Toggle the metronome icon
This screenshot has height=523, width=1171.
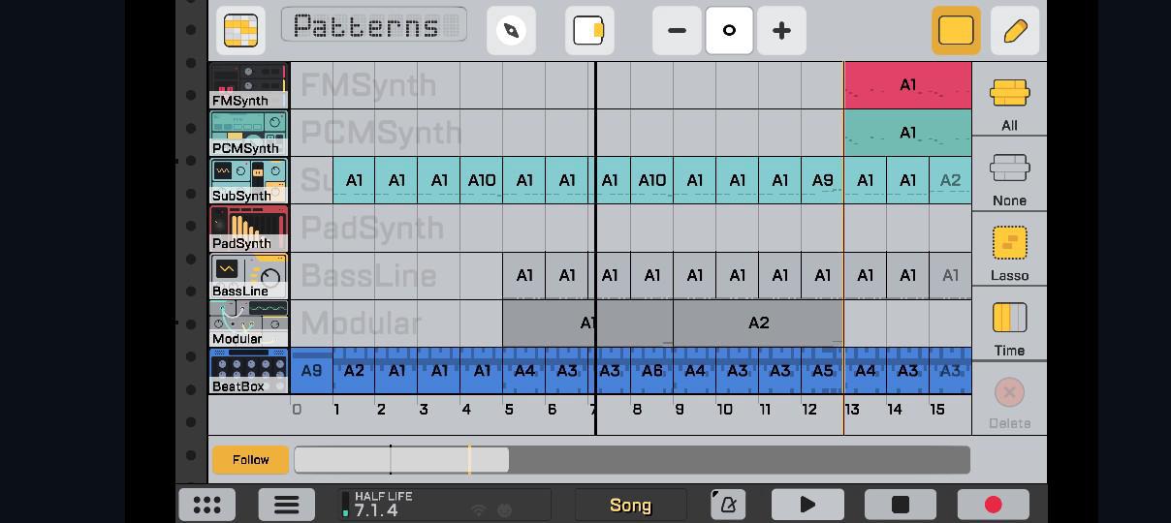[x=728, y=505]
